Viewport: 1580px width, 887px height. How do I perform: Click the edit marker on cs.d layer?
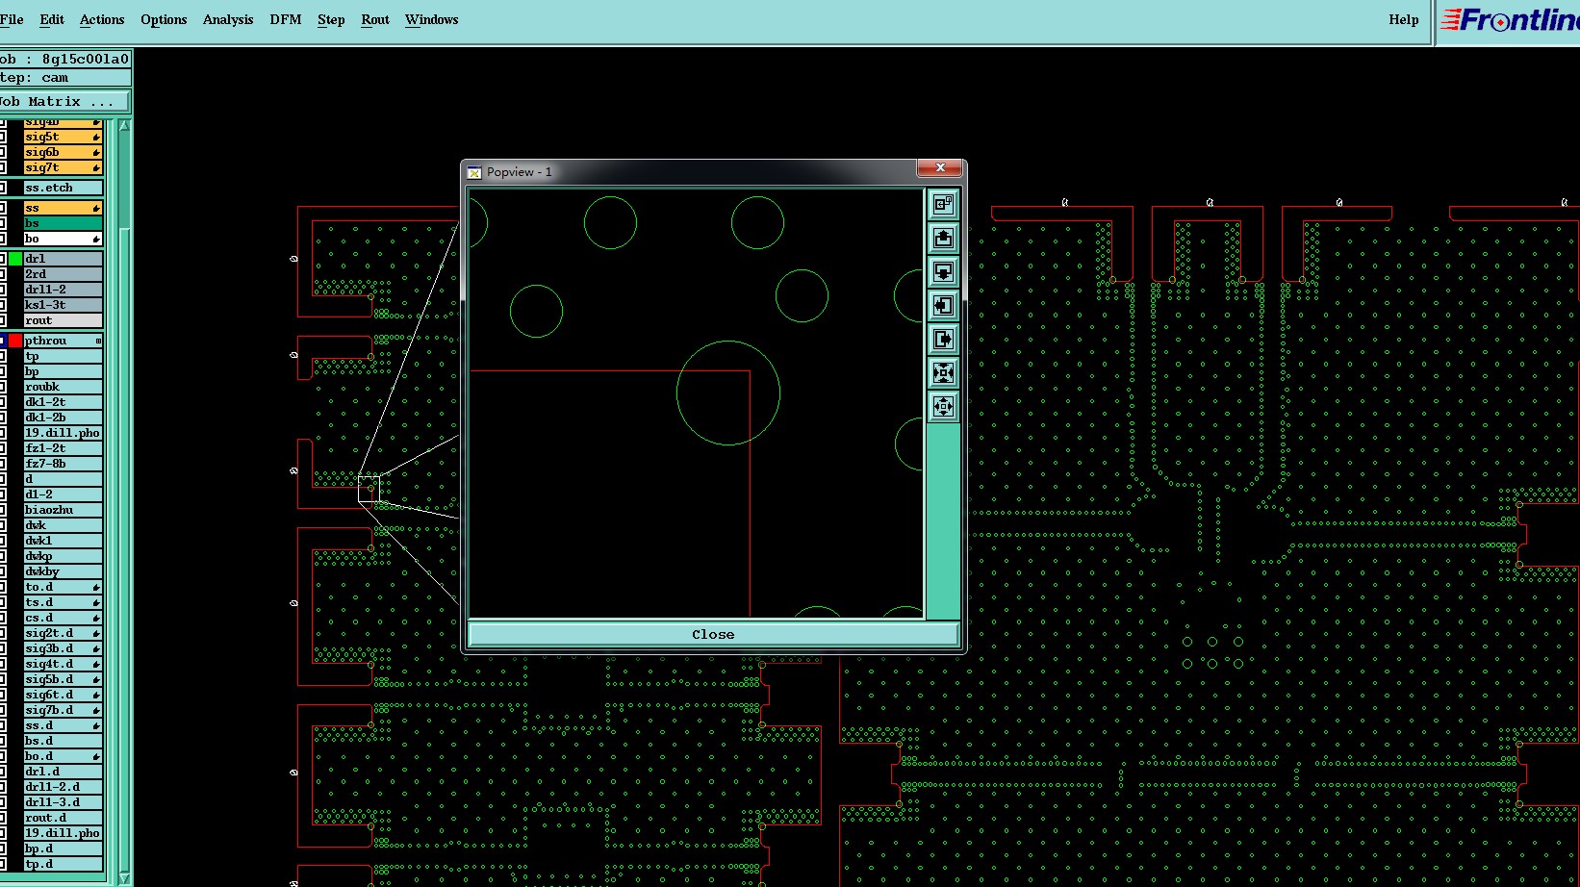pyautogui.click(x=96, y=619)
